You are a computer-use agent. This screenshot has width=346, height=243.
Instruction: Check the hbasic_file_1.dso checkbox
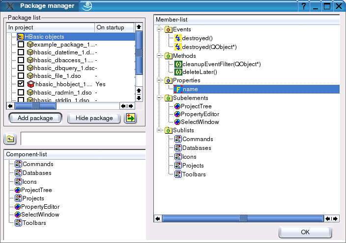(21, 76)
